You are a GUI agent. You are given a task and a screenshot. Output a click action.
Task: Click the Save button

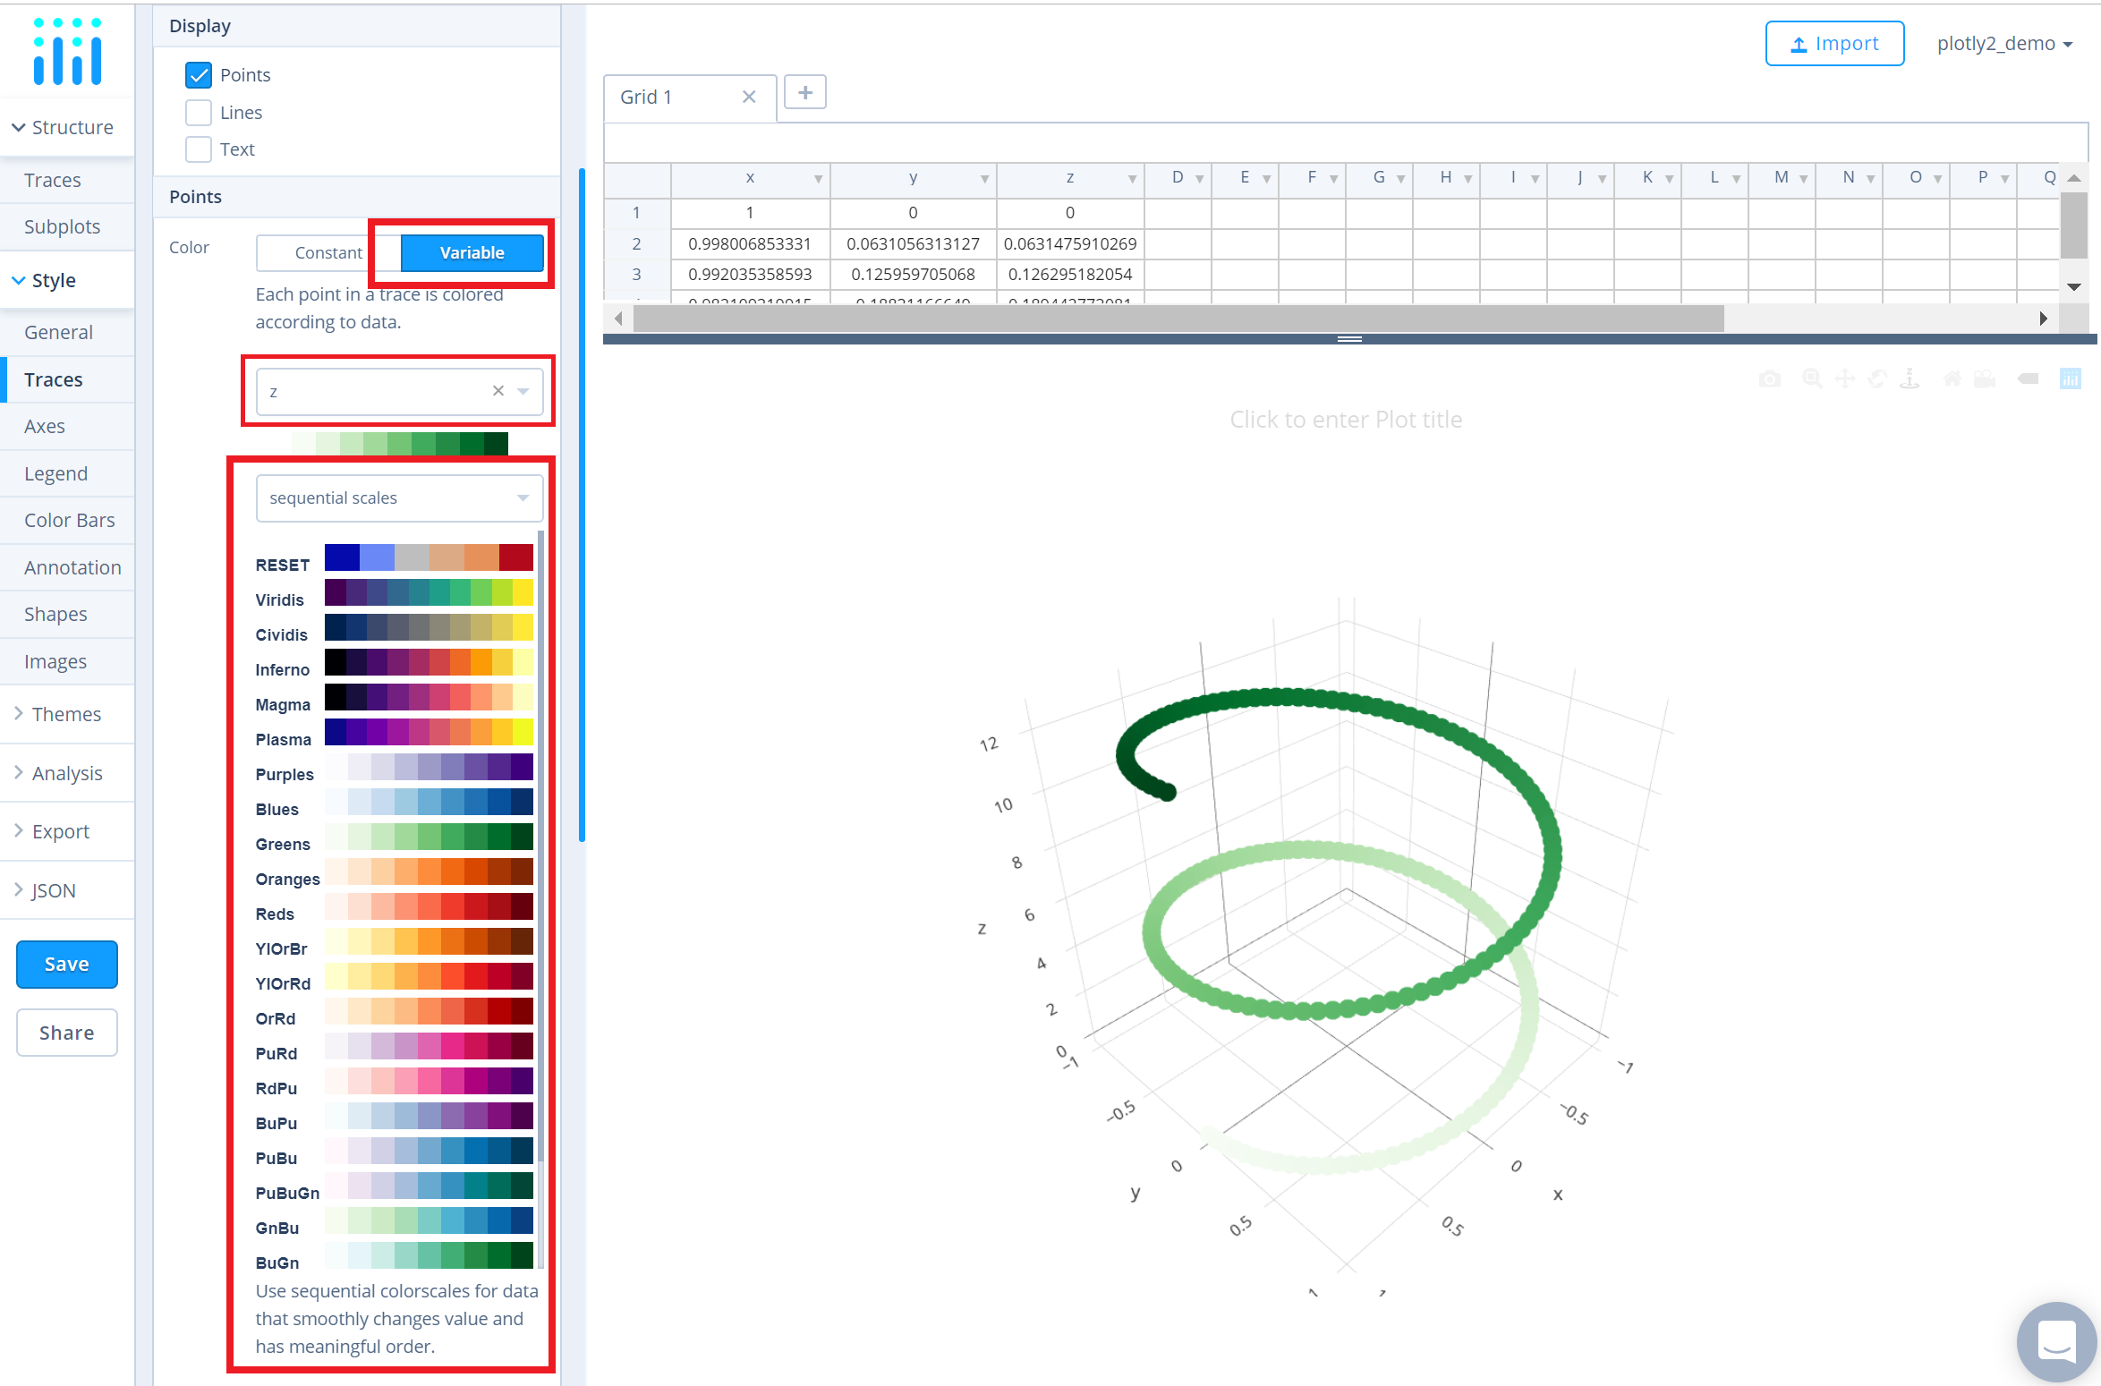(65, 964)
